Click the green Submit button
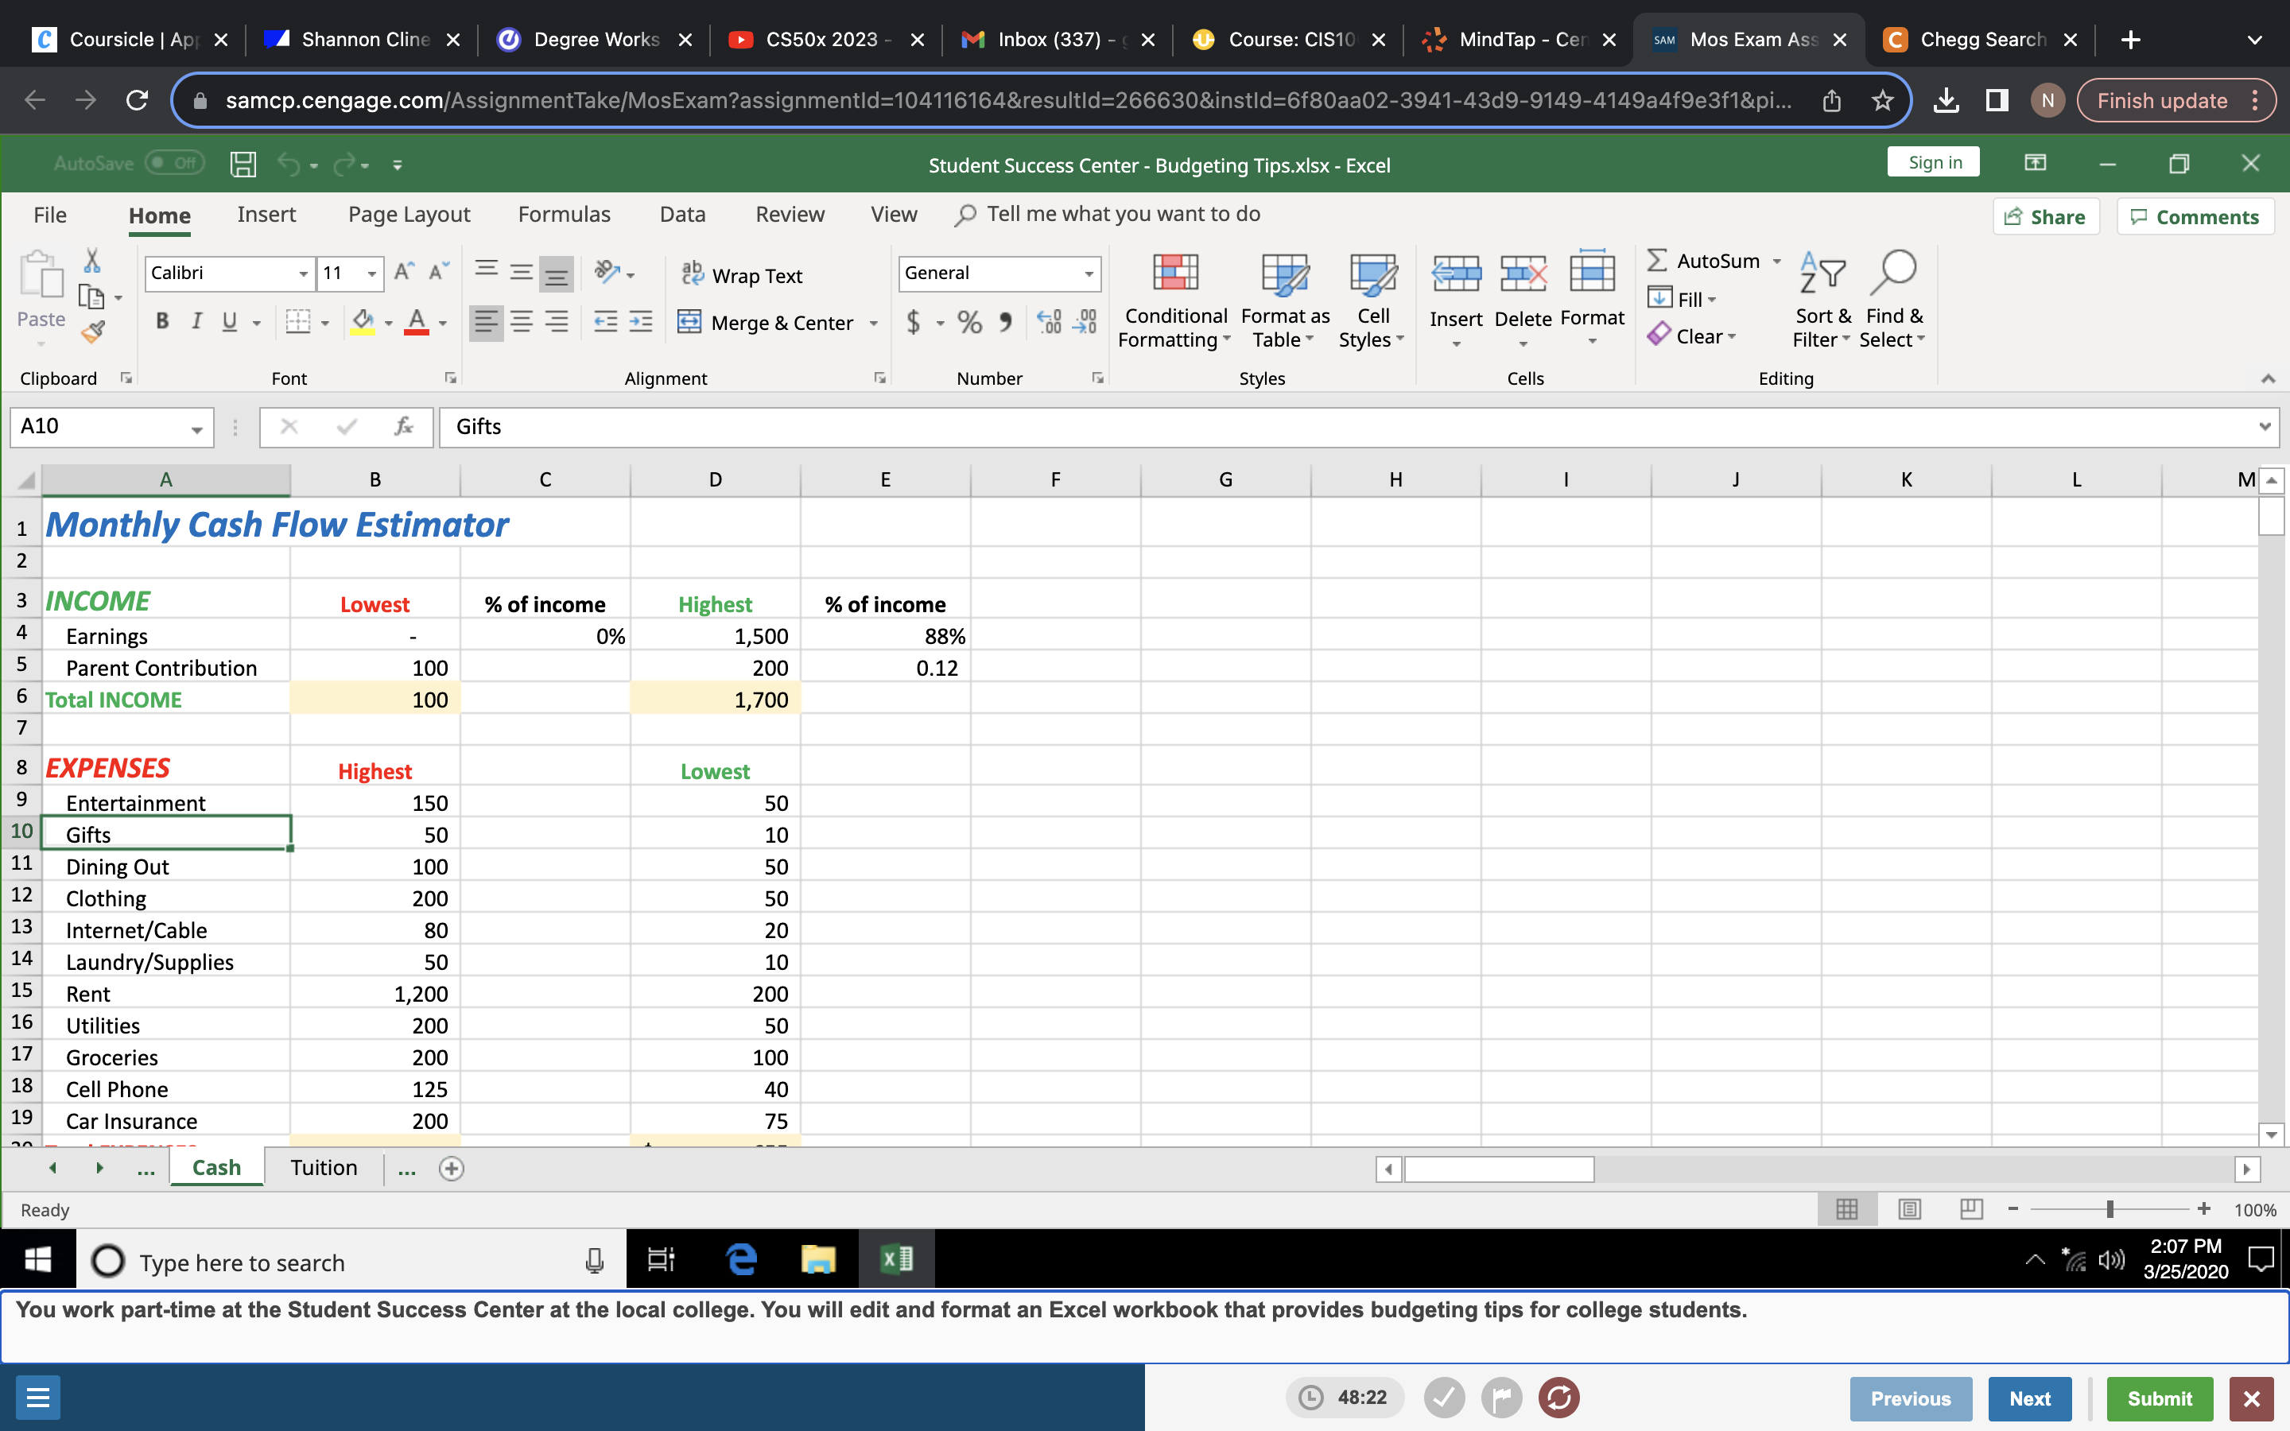The image size is (2290, 1431). (x=2160, y=1399)
